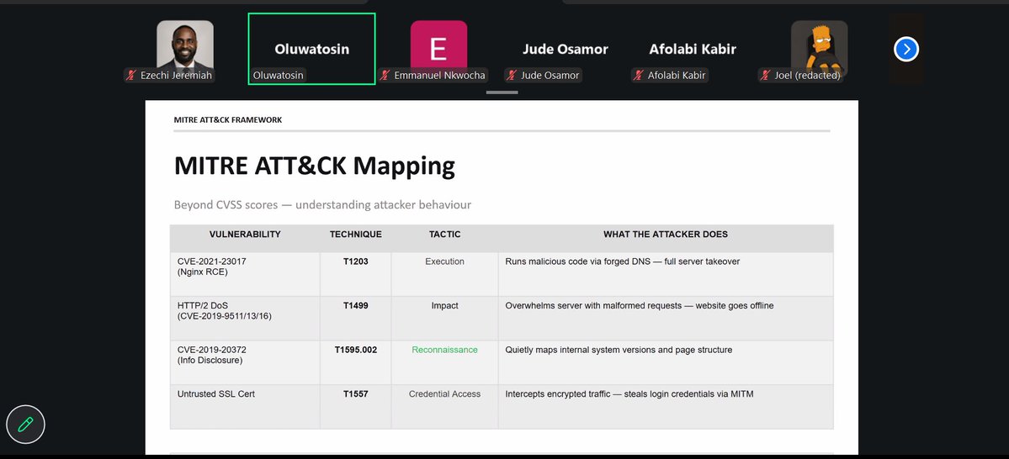Click the small Oluwatosin name label

tap(278, 75)
